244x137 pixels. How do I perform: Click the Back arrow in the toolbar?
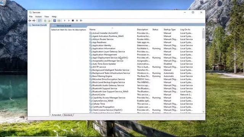coord(30,21)
